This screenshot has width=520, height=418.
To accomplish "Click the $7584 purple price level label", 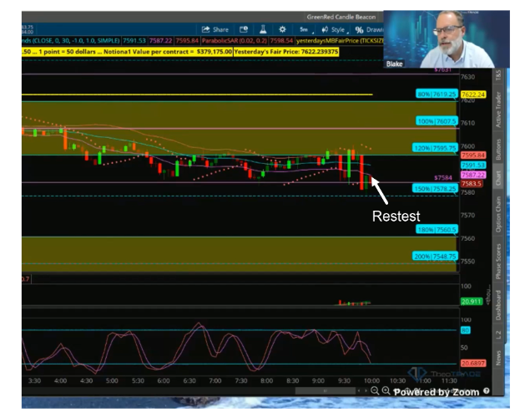I will pos(442,178).
